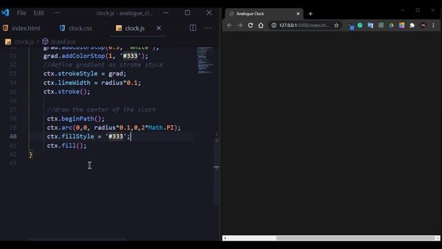Click the '#333' color value on line 40
The width and height of the screenshot is (442, 249).
116,136
